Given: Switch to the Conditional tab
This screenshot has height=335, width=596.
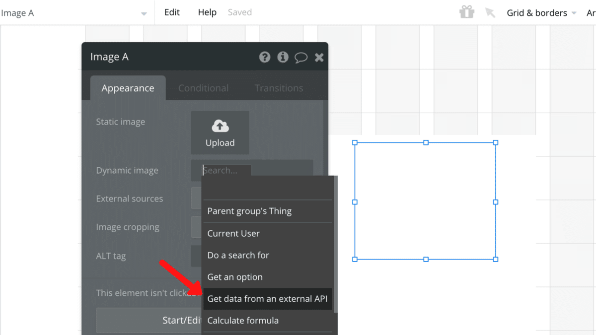Looking at the screenshot, I should [x=203, y=88].
